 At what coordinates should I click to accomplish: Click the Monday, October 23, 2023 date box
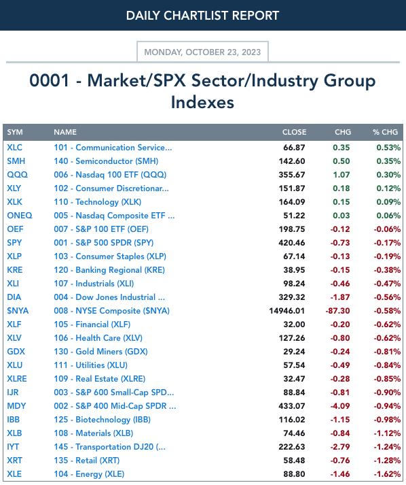tap(202, 52)
